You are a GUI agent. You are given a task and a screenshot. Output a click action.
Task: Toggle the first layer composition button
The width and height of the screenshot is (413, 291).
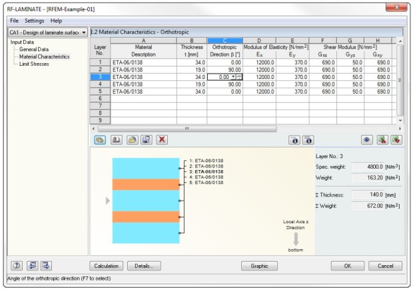(100, 141)
